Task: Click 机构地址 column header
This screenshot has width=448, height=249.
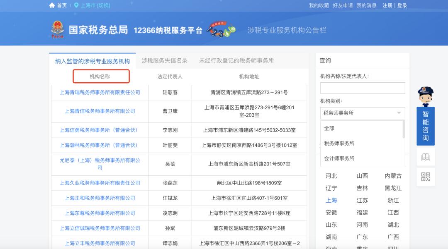Action: click(249, 77)
